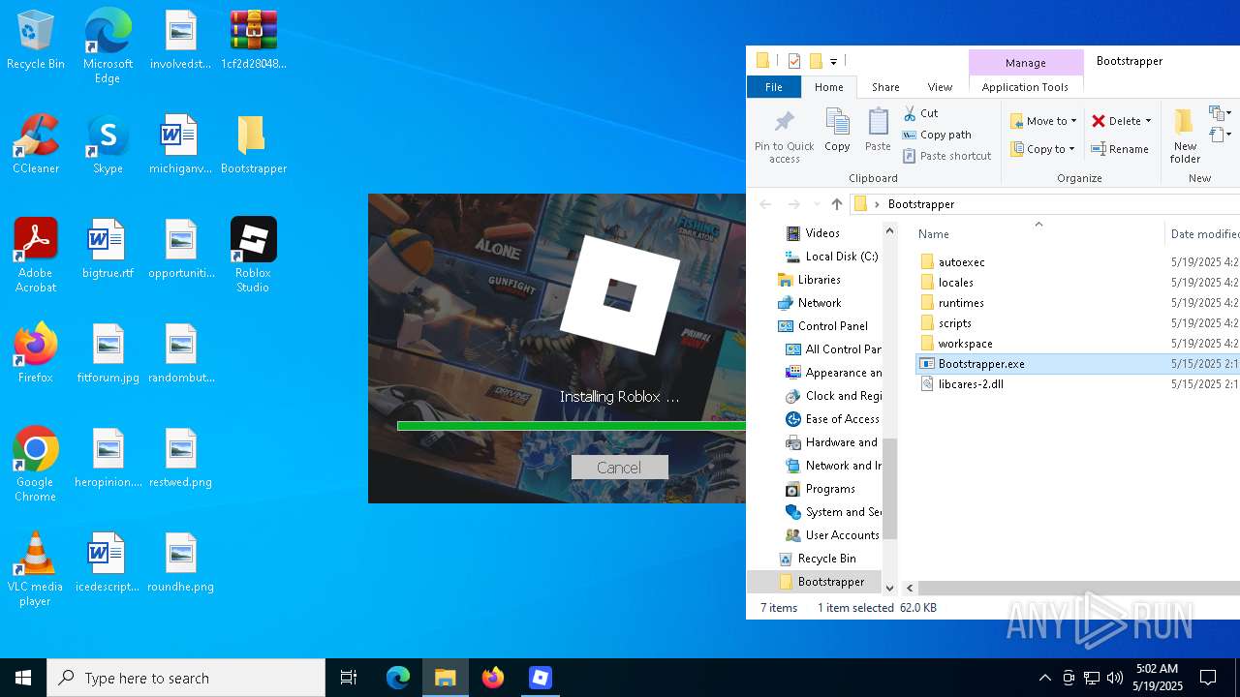Sort files by Date modified column

[1202, 233]
